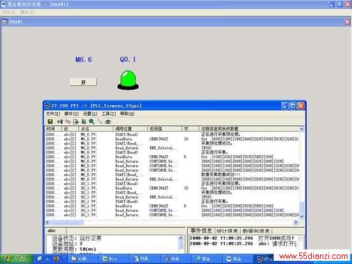Click the green arrow device icon in toolbar

(60, 122)
